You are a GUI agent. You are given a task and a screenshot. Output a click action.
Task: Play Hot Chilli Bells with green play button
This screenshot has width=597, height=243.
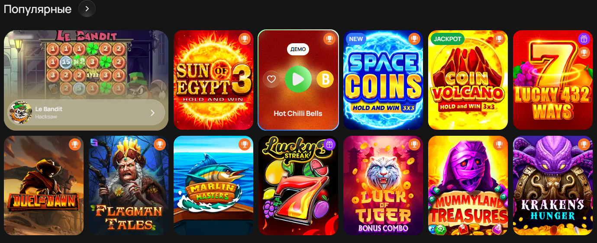coord(298,79)
